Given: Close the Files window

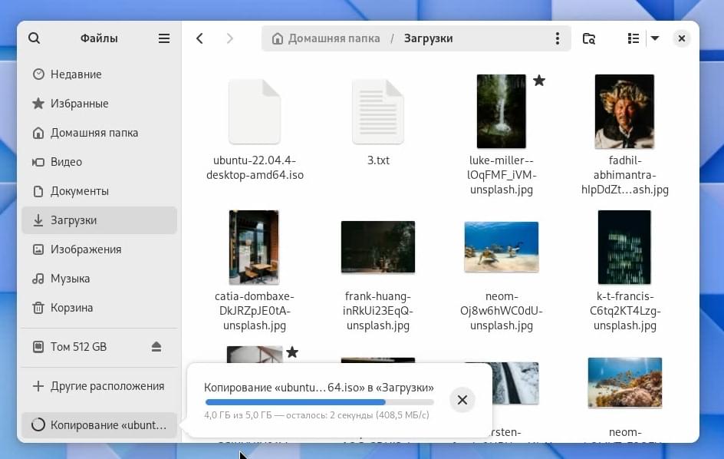Looking at the screenshot, I should [x=682, y=38].
